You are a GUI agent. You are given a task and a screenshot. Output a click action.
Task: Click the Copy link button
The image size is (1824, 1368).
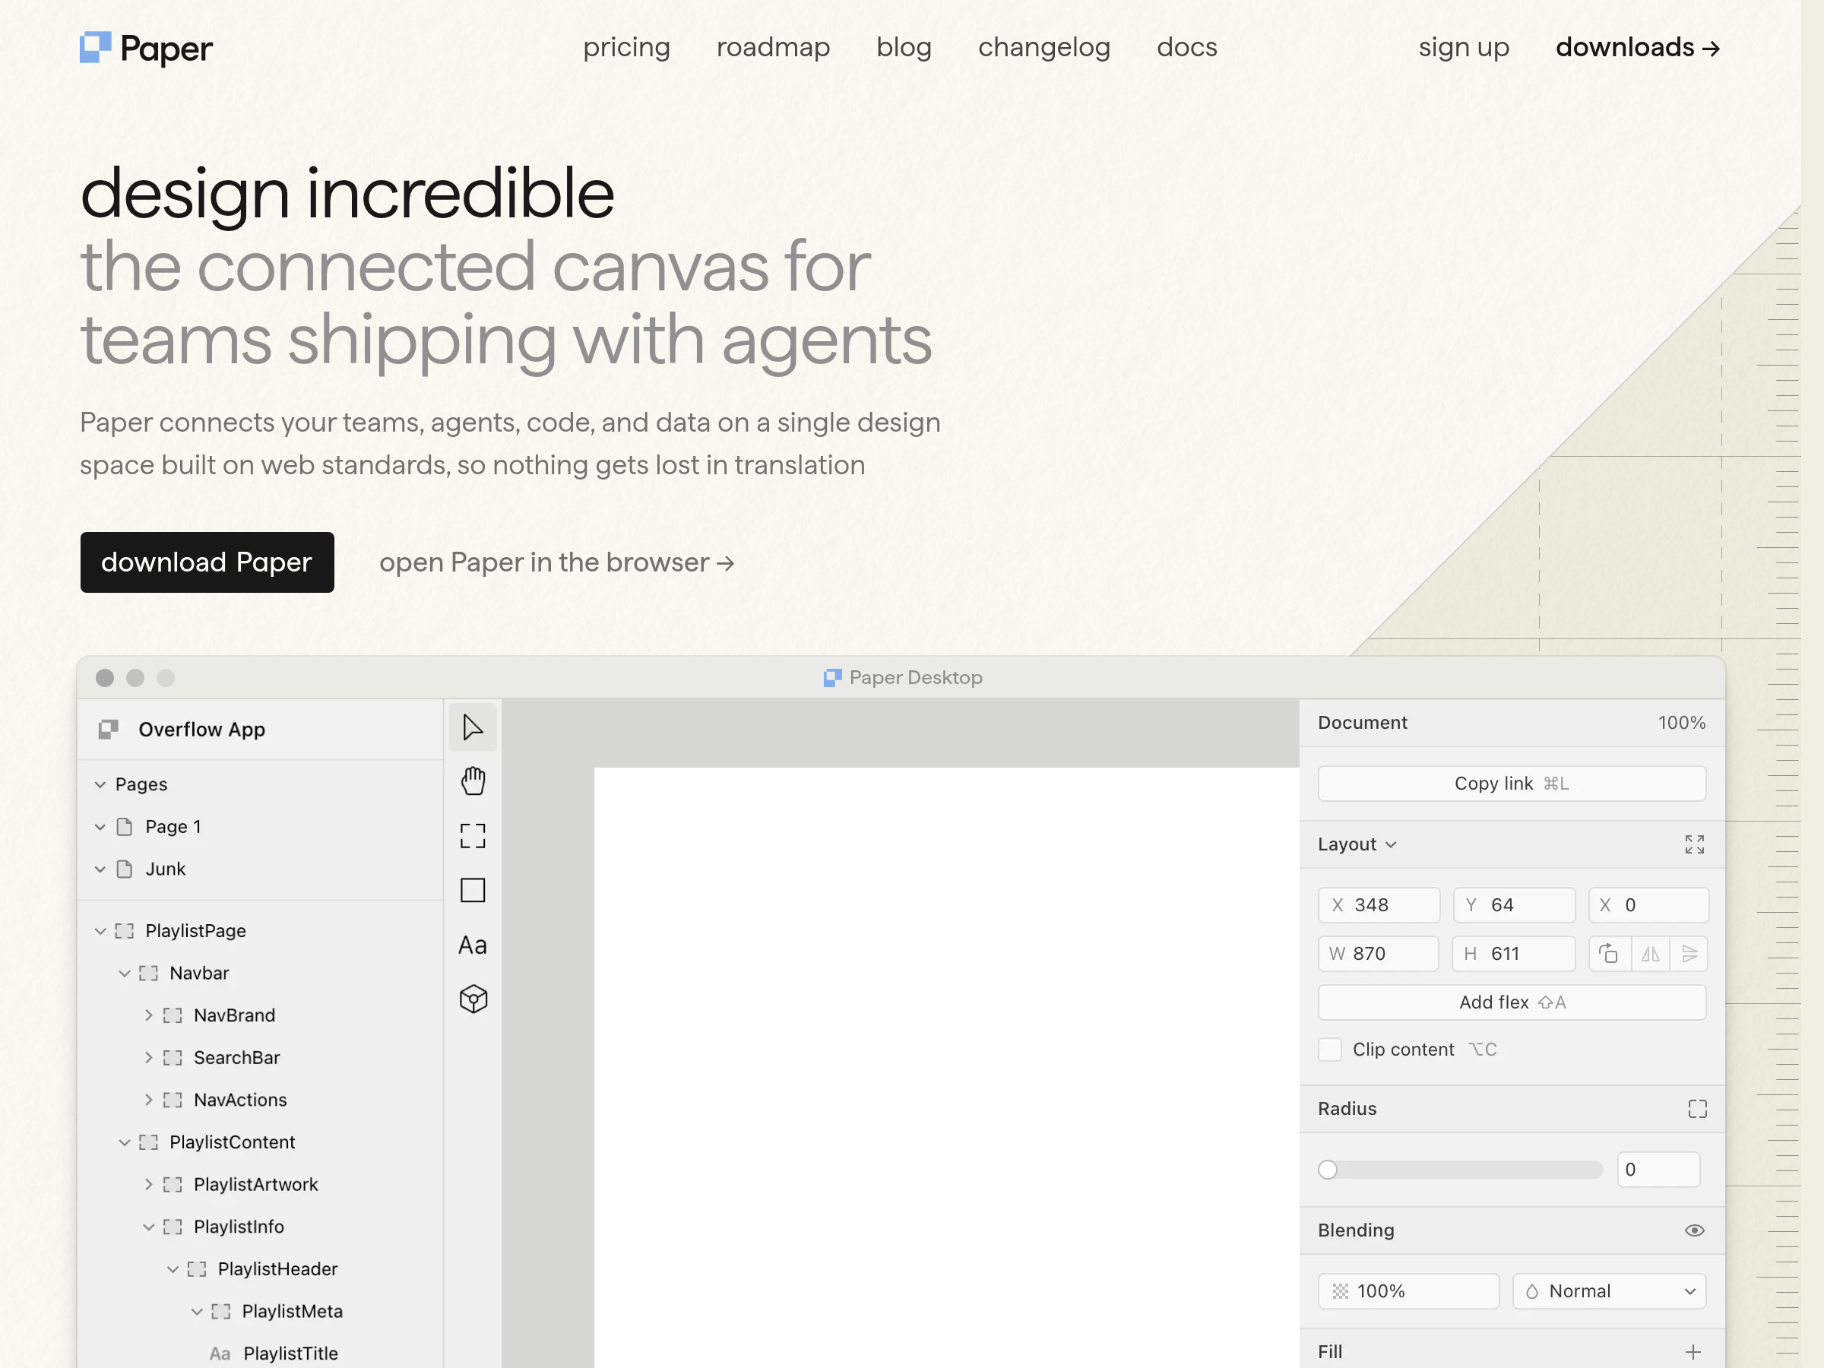(1512, 783)
